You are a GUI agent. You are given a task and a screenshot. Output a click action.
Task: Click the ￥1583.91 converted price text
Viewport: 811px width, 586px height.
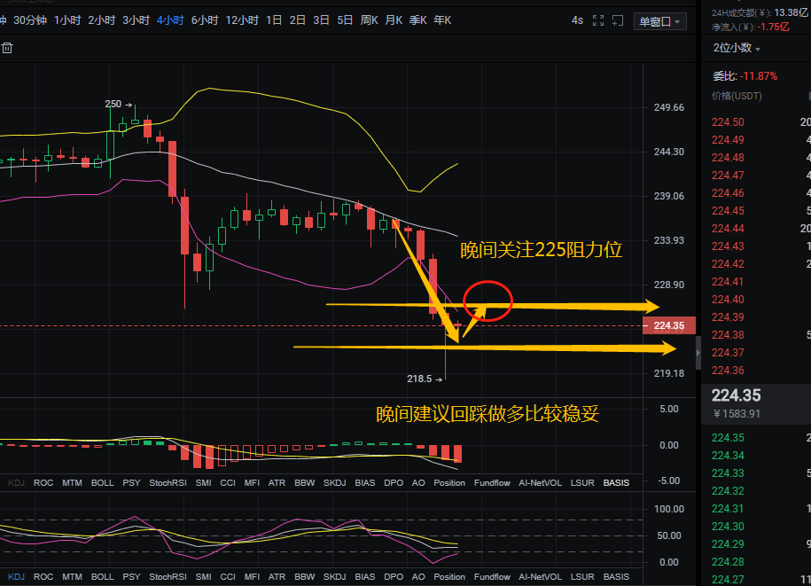click(737, 414)
